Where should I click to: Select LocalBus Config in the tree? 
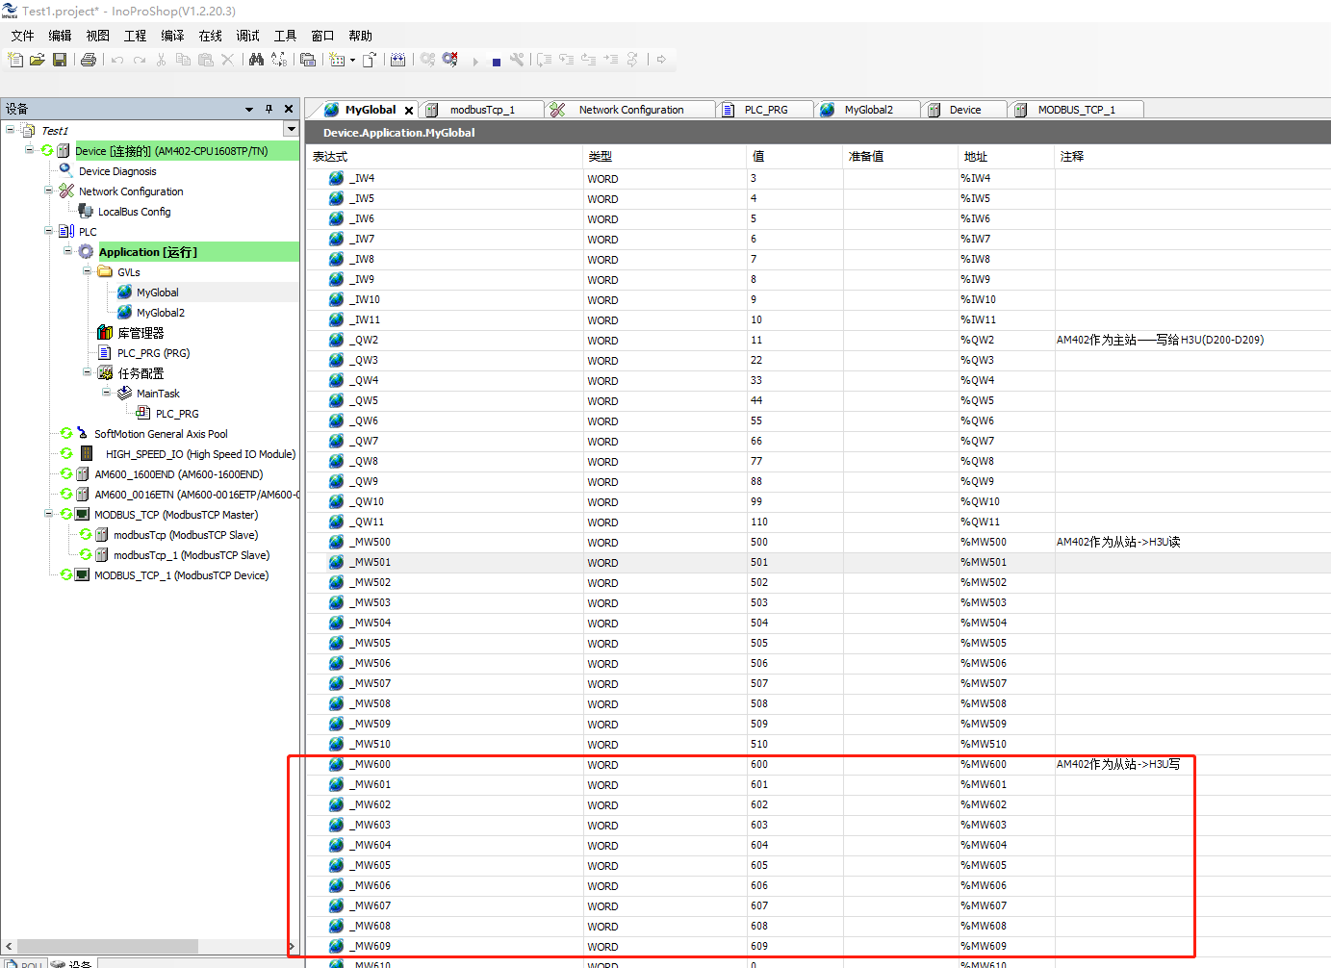tap(135, 212)
